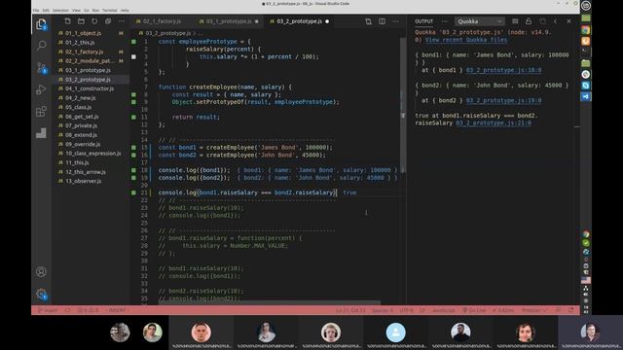This screenshot has width=623, height=350.
Task: Open the Quokka output channel dropdown
Action: (480, 21)
